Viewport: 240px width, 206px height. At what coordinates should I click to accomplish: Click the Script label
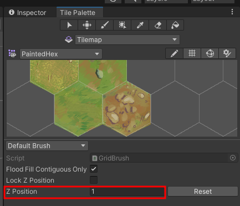(16, 158)
